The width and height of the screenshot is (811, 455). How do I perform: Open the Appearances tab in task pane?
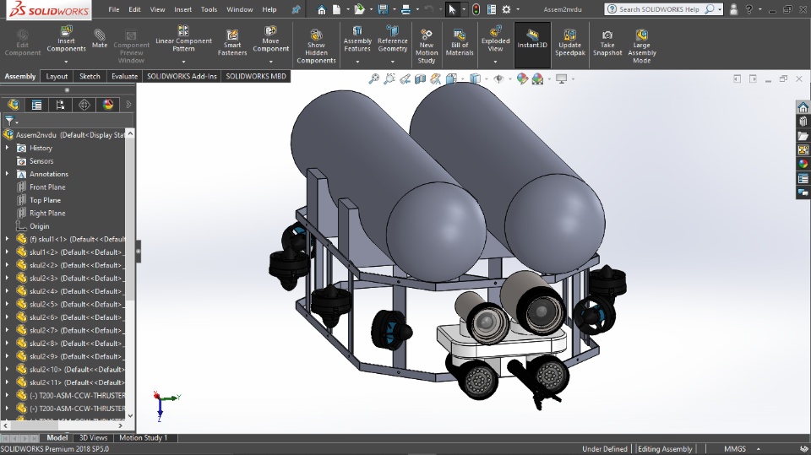pos(803,164)
